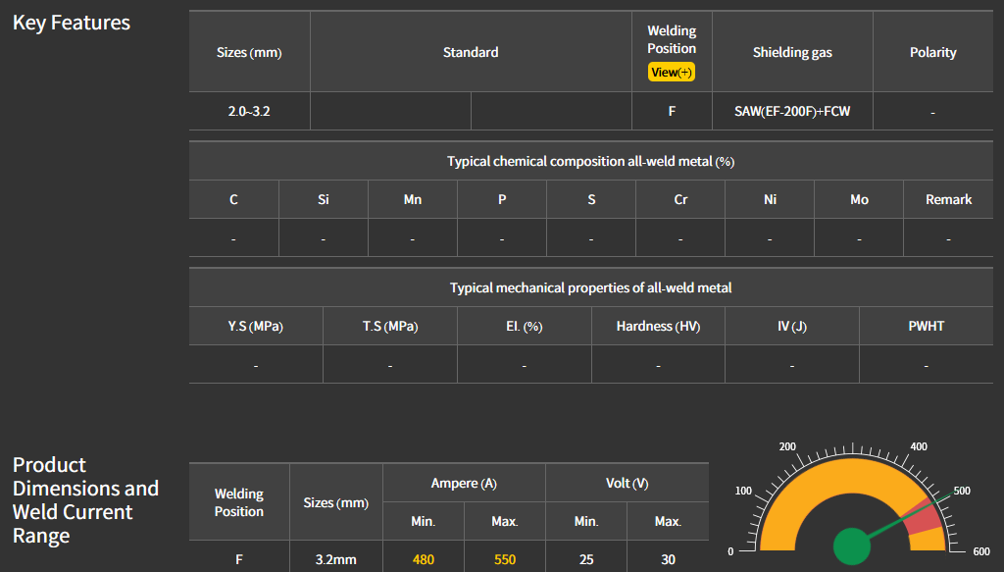This screenshot has width=1004, height=572.
Task: Click the Standard column header
Action: coord(471,53)
